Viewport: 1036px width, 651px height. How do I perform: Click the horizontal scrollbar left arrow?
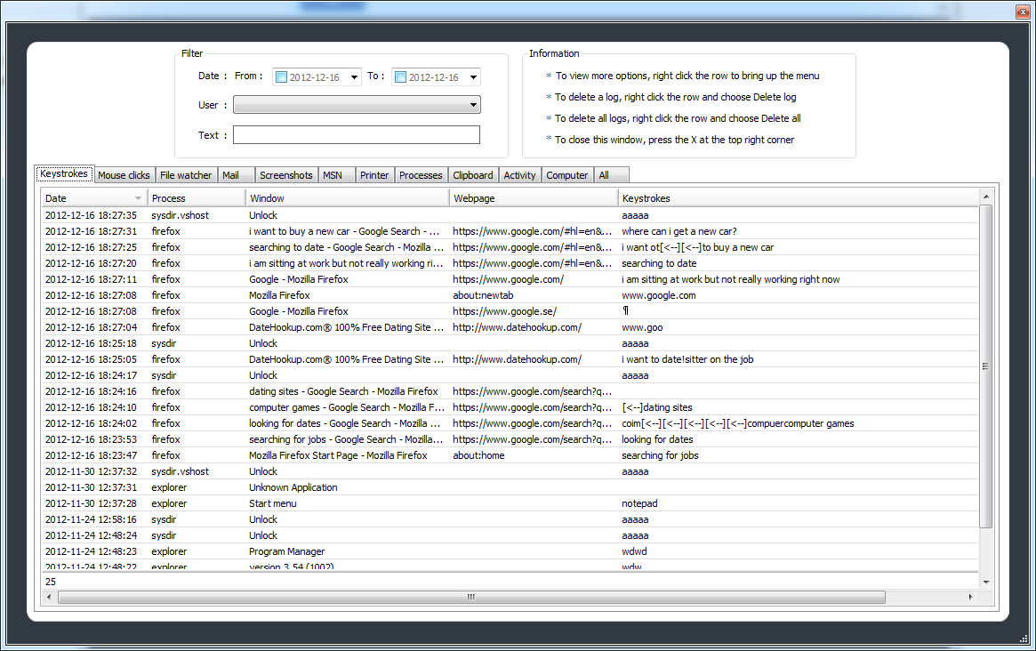tap(49, 597)
